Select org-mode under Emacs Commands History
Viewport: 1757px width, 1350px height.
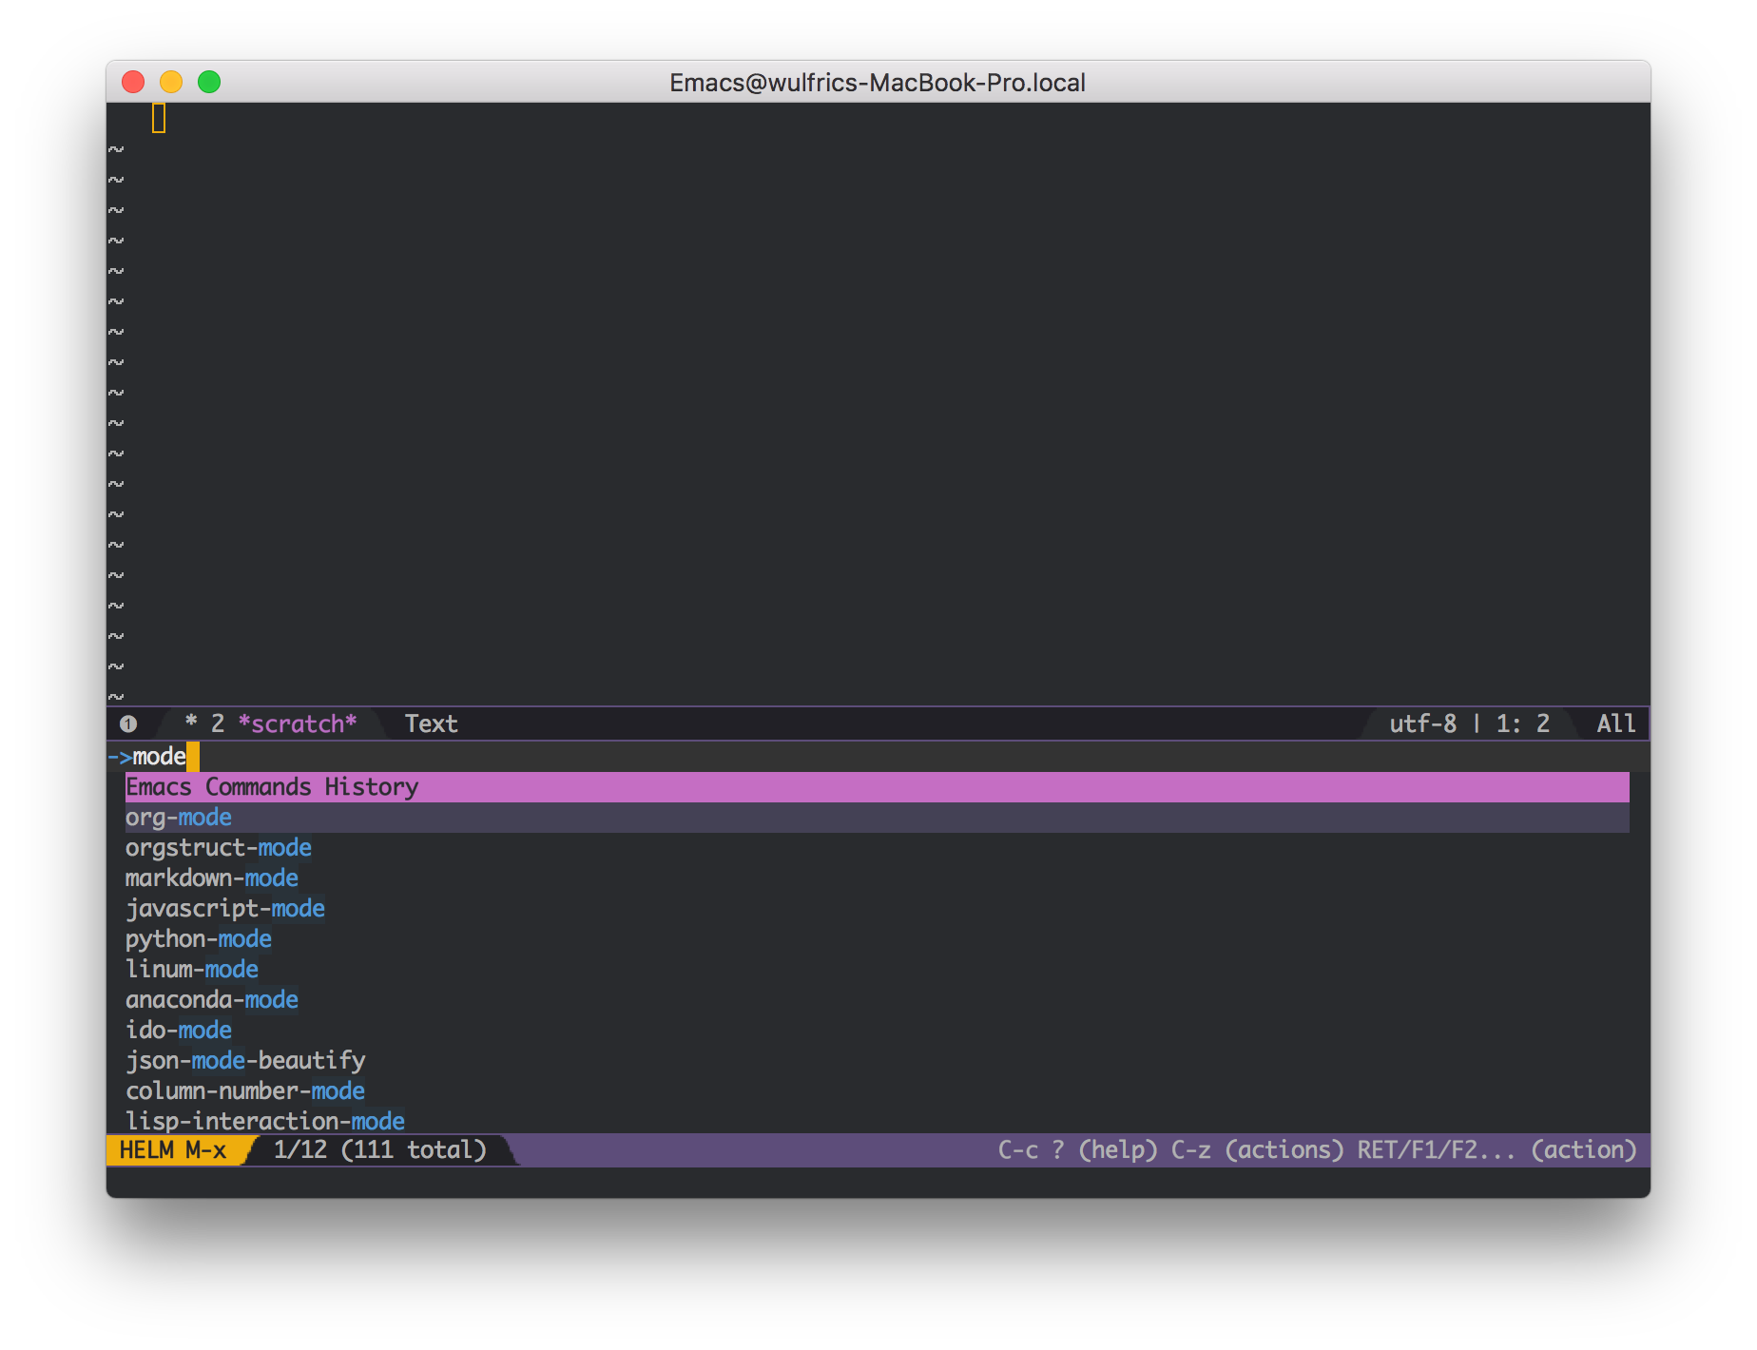click(x=179, y=817)
